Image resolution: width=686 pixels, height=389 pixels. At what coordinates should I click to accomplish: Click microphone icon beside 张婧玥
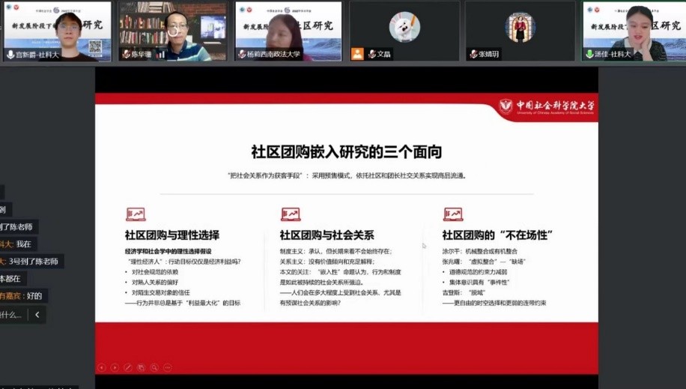(x=473, y=55)
